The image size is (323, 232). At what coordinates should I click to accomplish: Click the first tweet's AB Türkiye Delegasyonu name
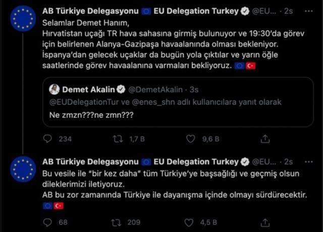point(91,11)
